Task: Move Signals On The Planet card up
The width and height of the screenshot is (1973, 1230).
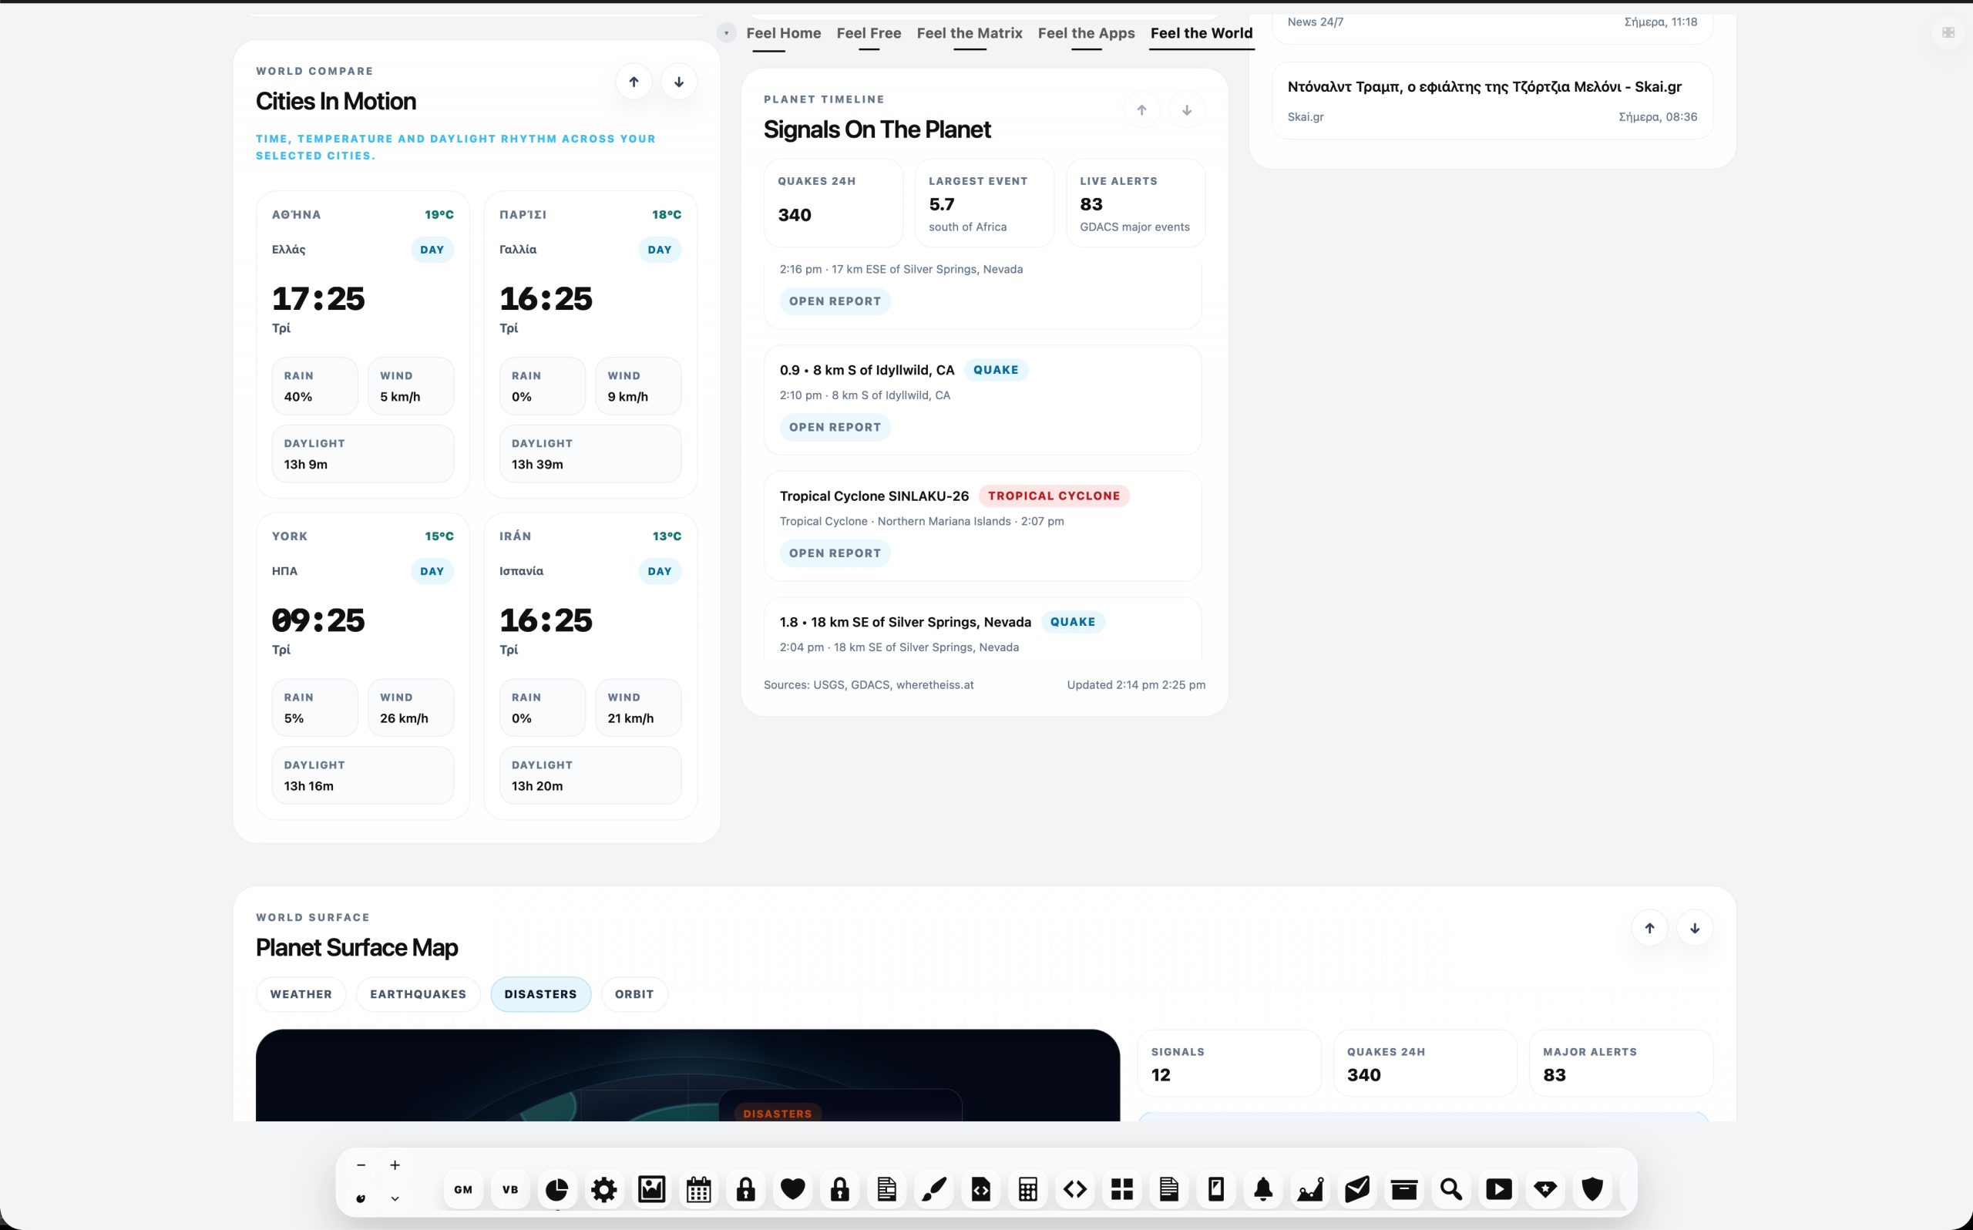Action: pos(1141,109)
